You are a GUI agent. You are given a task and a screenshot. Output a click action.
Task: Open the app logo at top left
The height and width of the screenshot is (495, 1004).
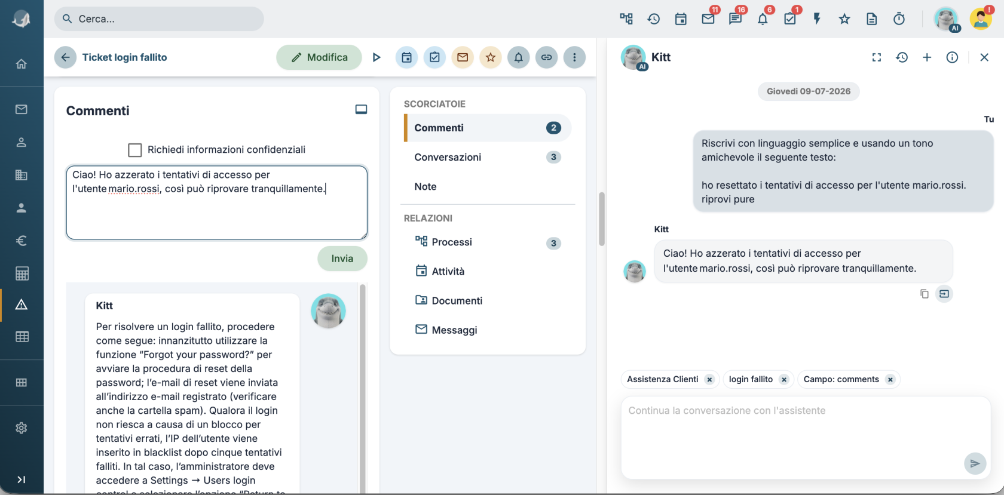pos(22,19)
